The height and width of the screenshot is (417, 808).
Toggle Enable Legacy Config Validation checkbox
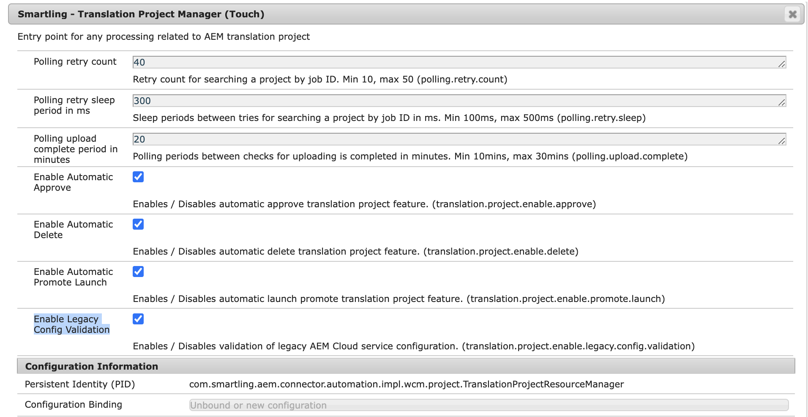(x=138, y=319)
